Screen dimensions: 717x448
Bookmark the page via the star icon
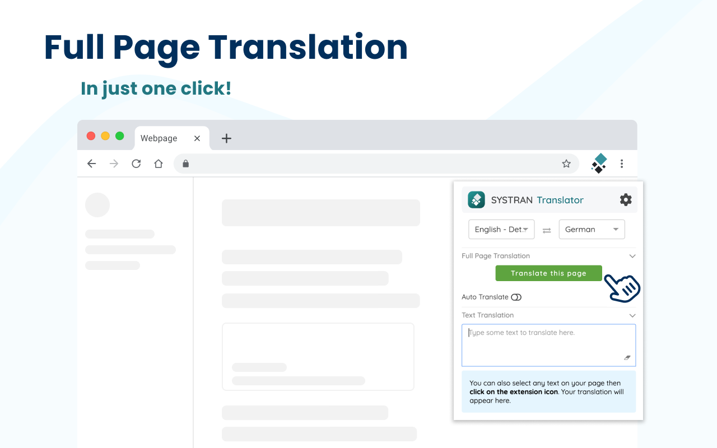pyautogui.click(x=566, y=164)
